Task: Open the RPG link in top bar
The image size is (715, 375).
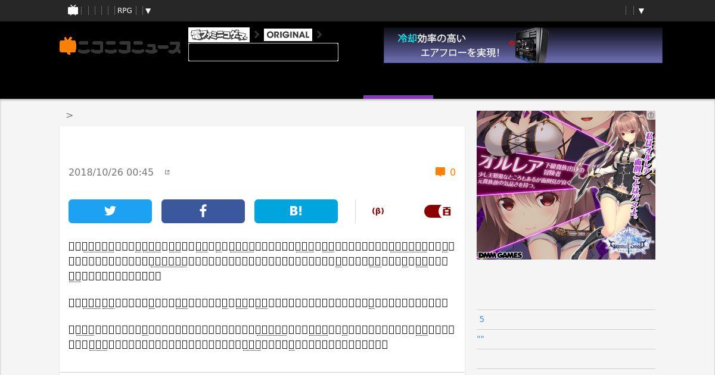Action: pyautogui.click(x=125, y=11)
